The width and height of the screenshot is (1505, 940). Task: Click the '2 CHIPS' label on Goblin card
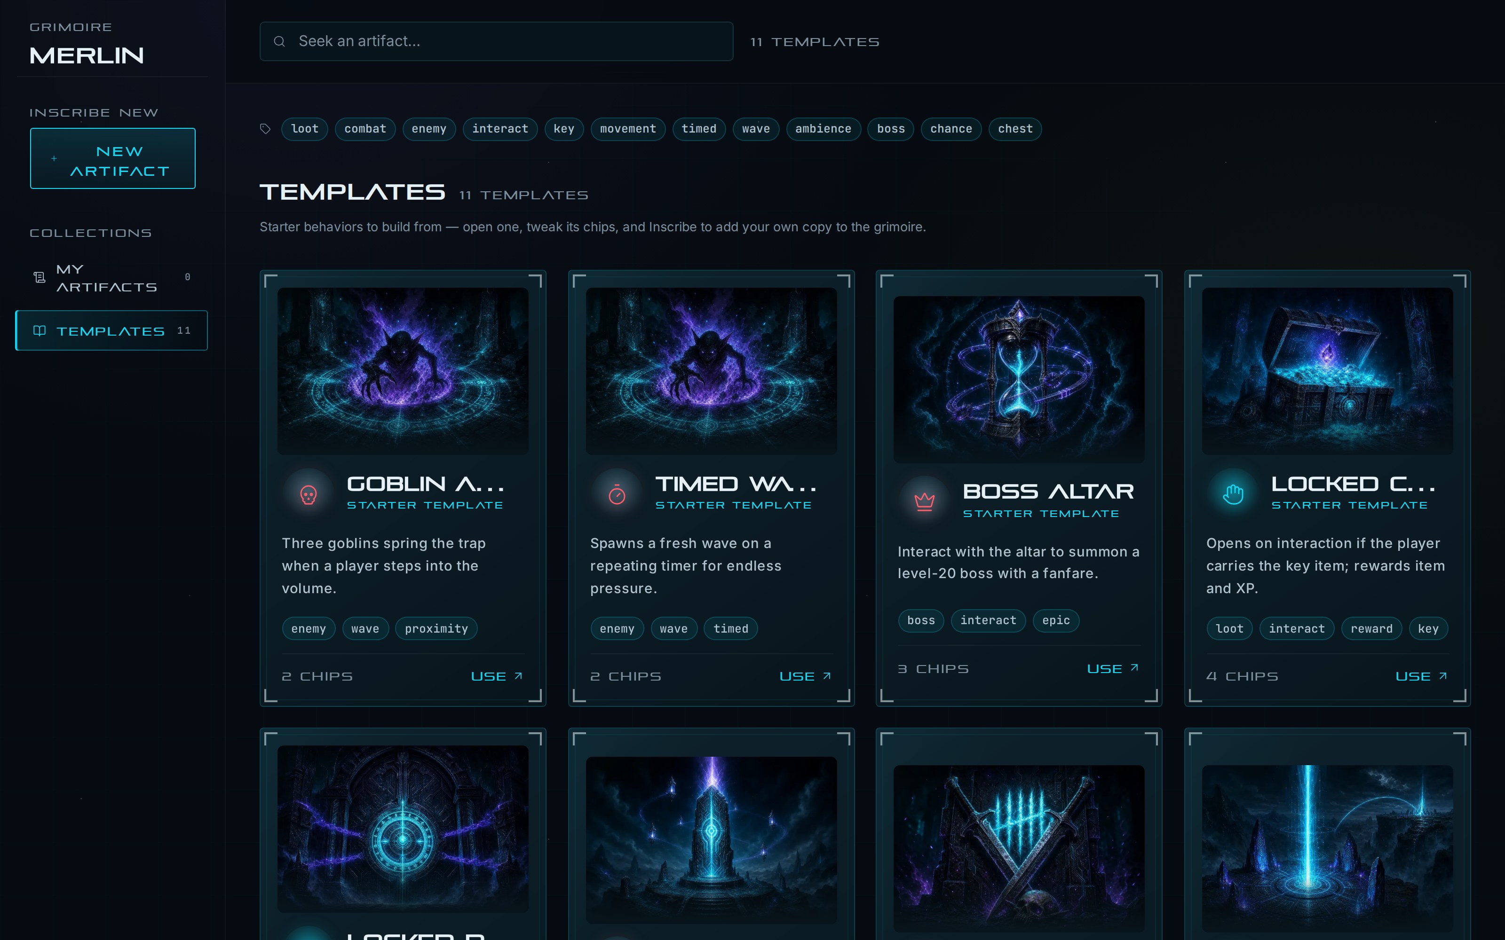tap(317, 676)
